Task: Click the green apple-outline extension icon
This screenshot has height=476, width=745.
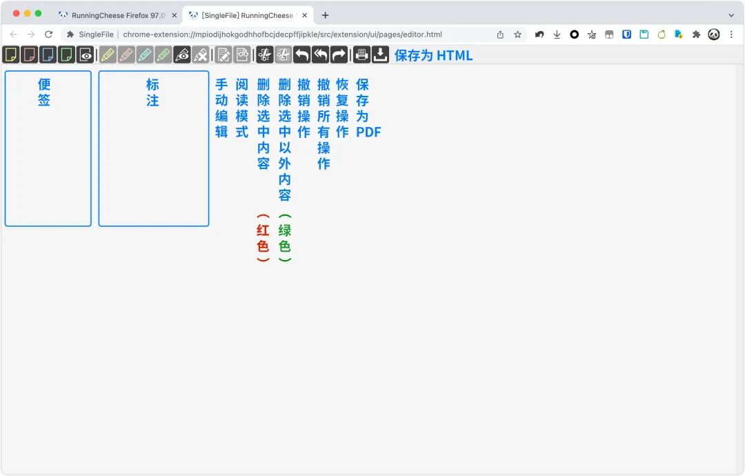Action: [x=662, y=34]
